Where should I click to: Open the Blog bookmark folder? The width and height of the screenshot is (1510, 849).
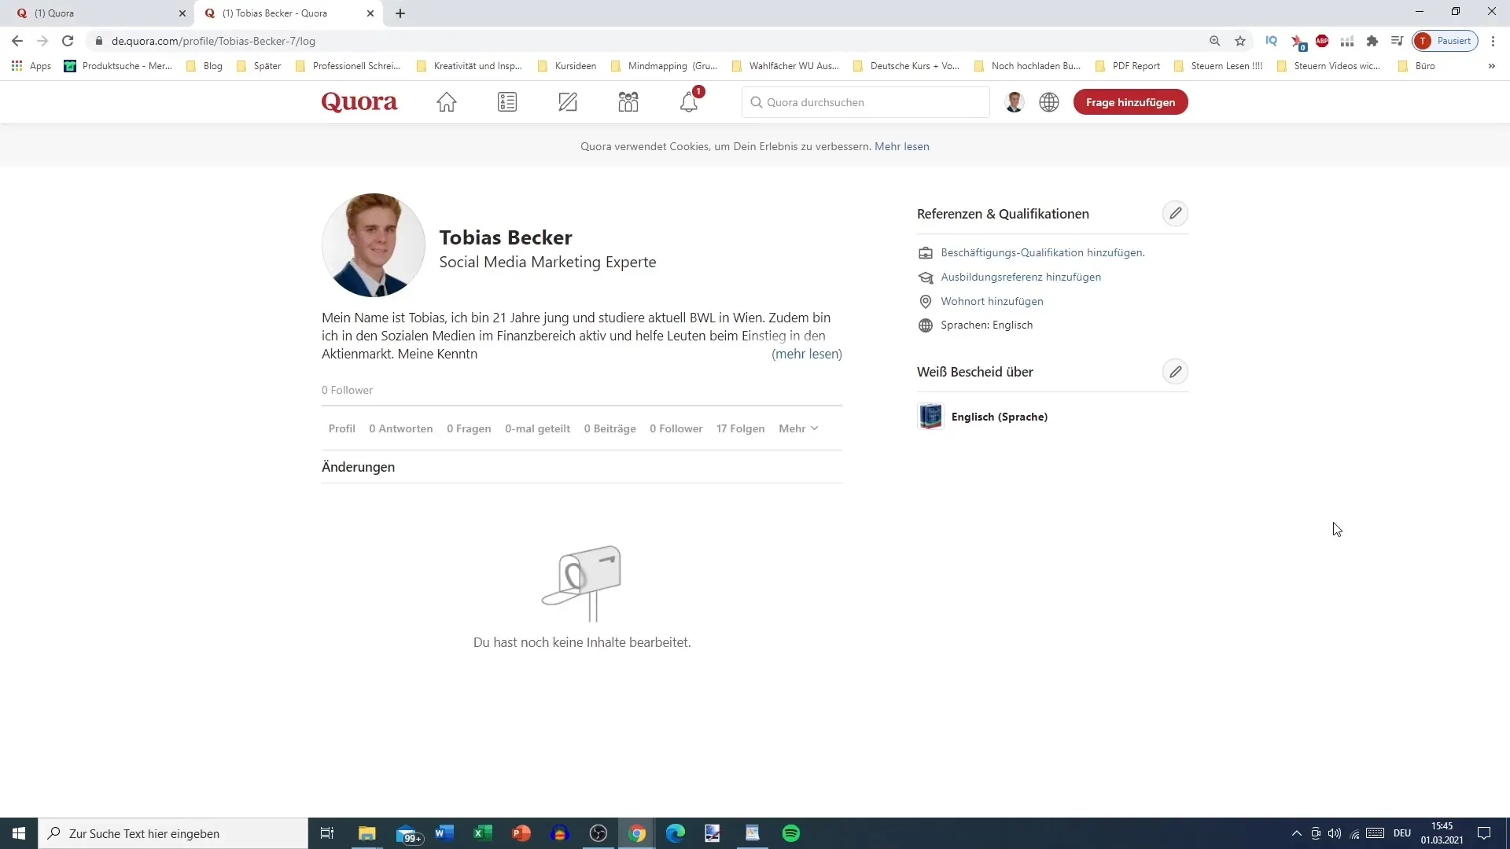coord(205,66)
